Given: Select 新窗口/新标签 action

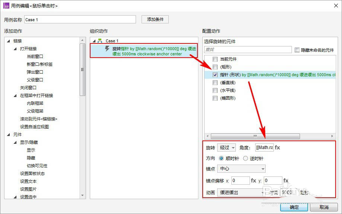Looking at the screenshot, I should 39,64.
